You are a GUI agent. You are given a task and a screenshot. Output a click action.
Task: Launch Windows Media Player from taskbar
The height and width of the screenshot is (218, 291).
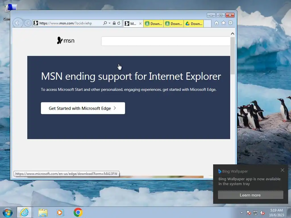(60, 212)
